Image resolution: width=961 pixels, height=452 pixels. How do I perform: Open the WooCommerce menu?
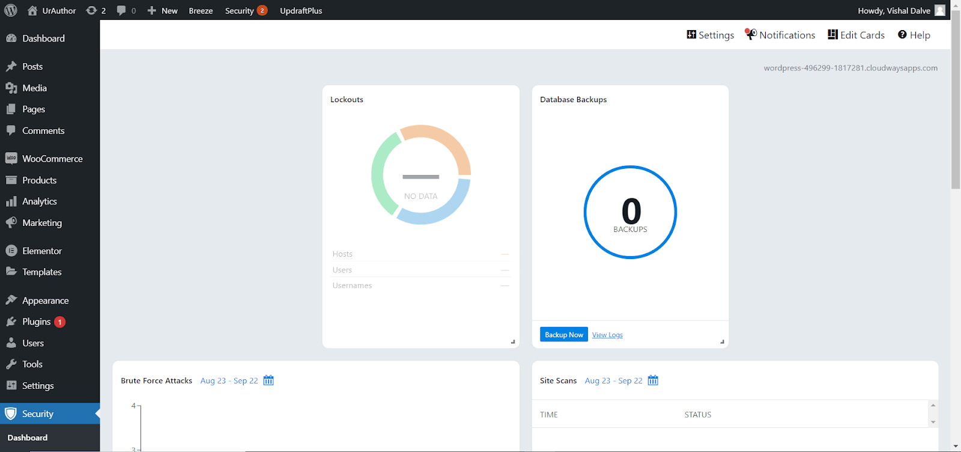tap(52, 159)
